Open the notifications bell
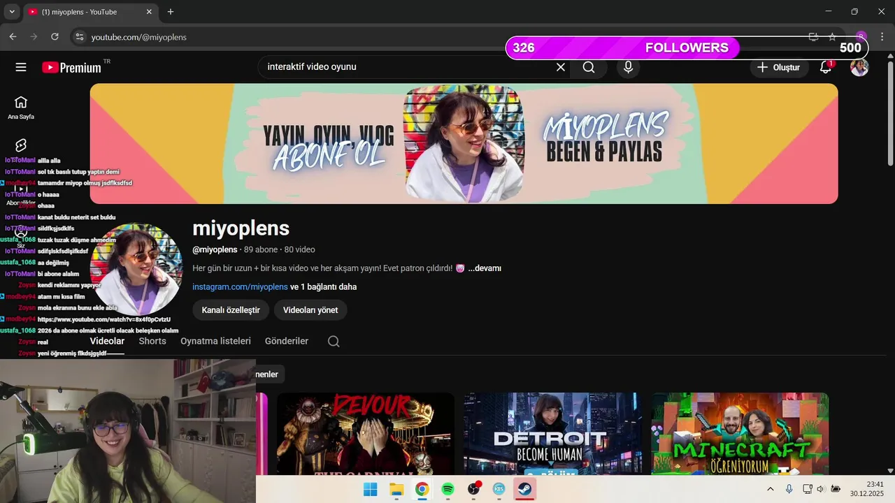Image resolution: width=895 pixels, height=503 pixels. 826,67
